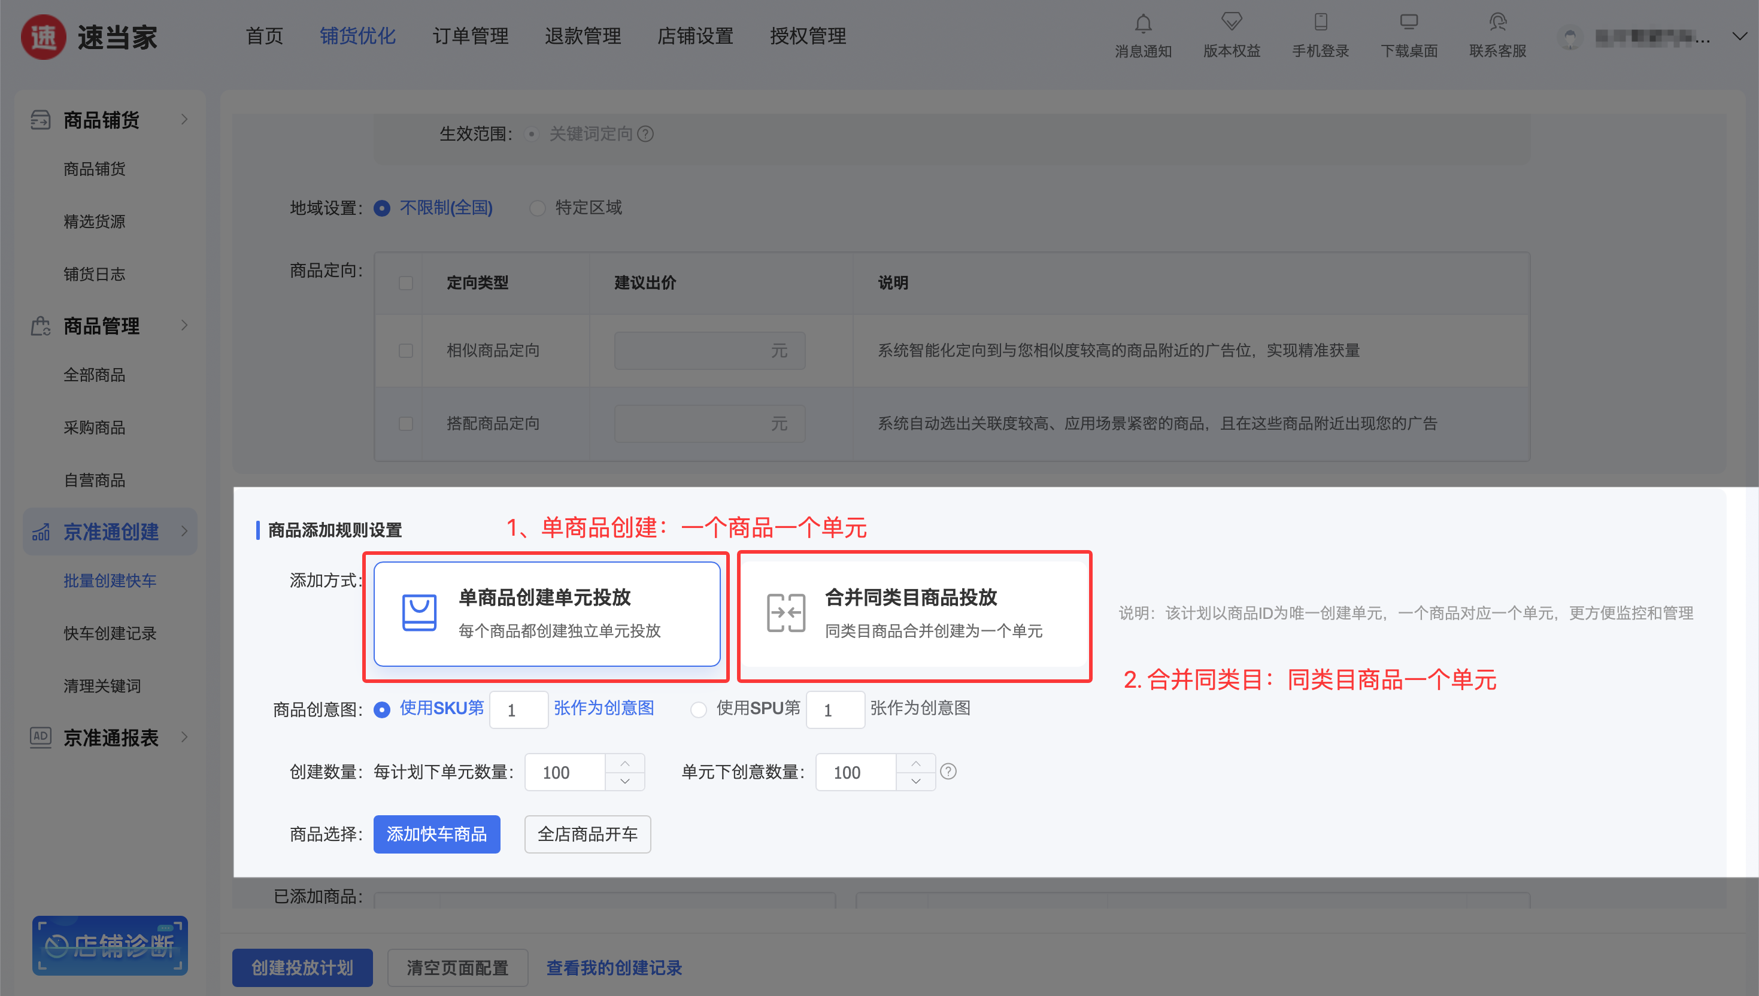Click the 添加快车商品 button
1759x996 pixels.
pyautogui.click(x=436, y=834)
